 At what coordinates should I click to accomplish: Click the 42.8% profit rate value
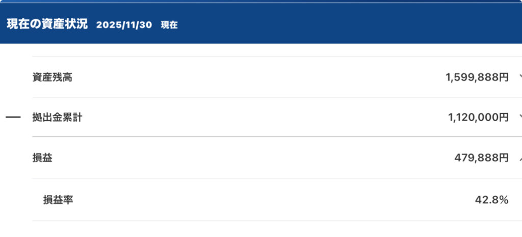coord(491,200)
